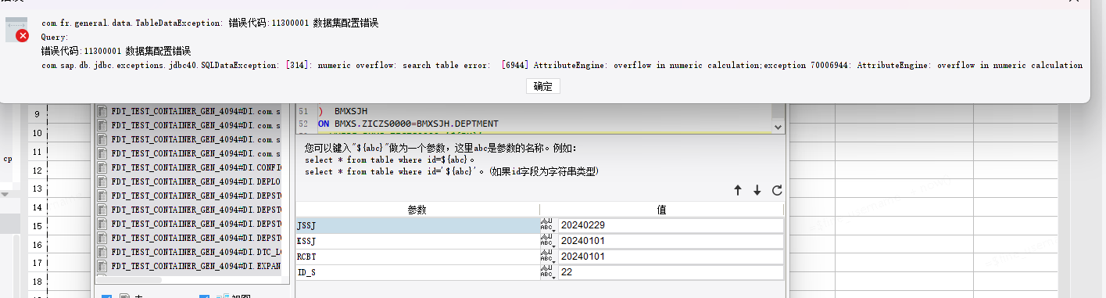Open the type dropdown for JSSJ parameter
This screenshot has height=298, width=1106.
coord(547,225)
